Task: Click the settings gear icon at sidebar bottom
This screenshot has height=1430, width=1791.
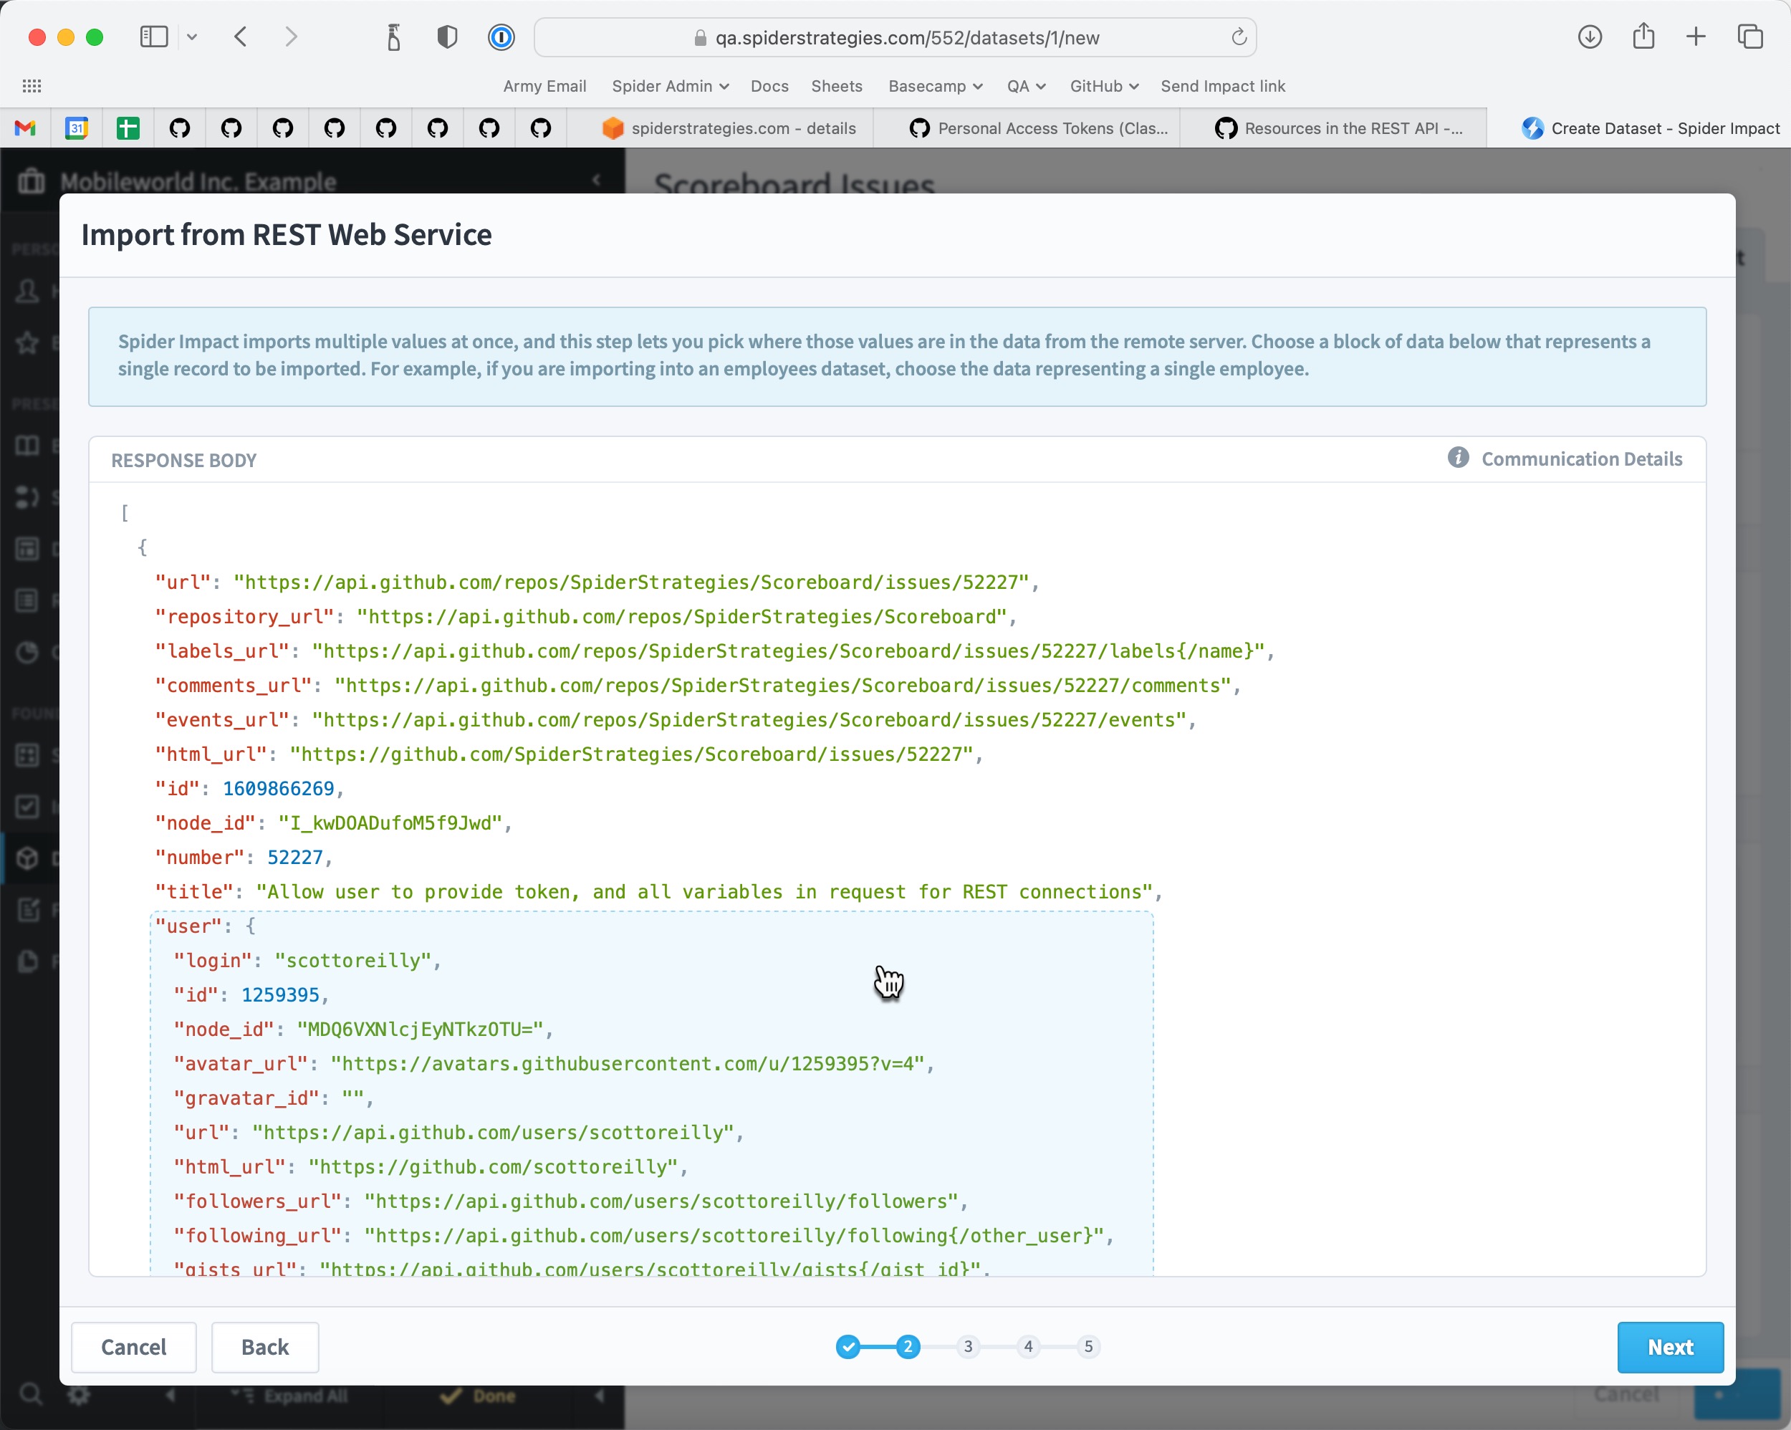Action: [78, 1394]
